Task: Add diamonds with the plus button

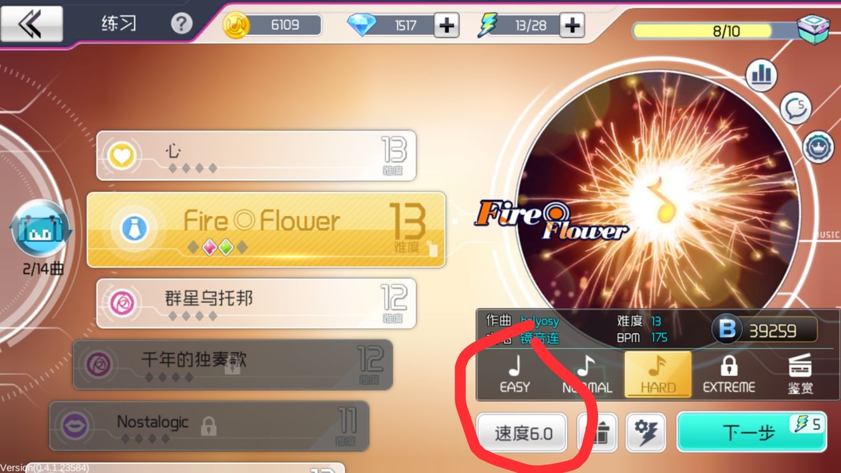Action: tap(447, 25)
